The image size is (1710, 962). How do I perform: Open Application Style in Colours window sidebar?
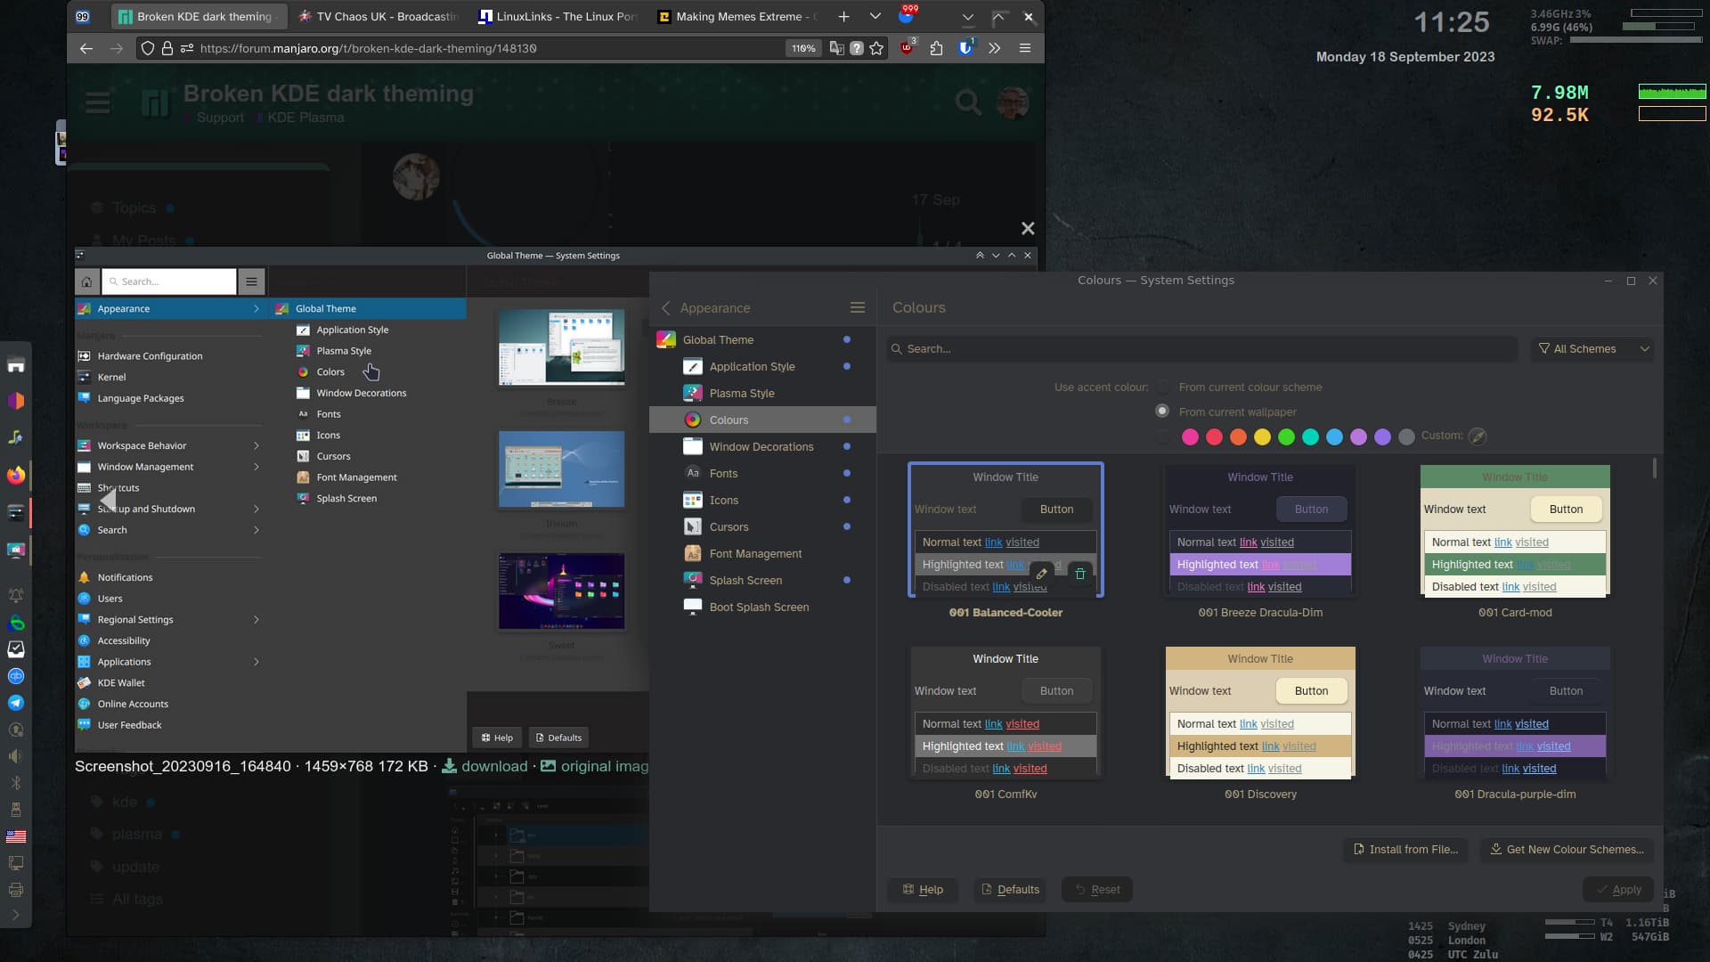click(762, 366)
